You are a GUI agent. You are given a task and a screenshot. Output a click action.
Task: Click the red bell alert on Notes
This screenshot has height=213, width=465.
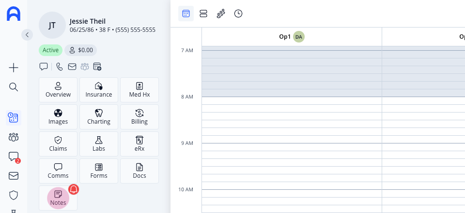[74, 189]
